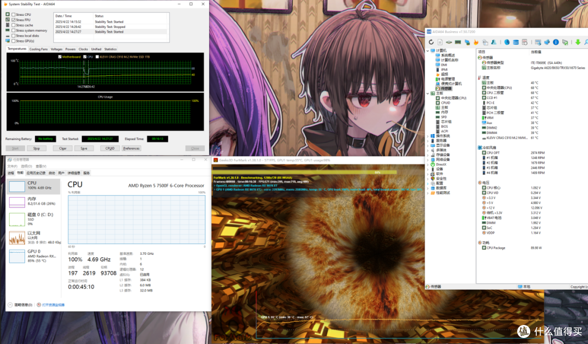The width and height of the screenshot is (588, 344).
Task: Click the green CPU icon beside Stress CPU
Action: 8,14
